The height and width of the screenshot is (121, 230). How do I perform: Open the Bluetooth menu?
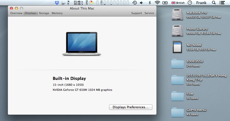[x=150, y=3]
